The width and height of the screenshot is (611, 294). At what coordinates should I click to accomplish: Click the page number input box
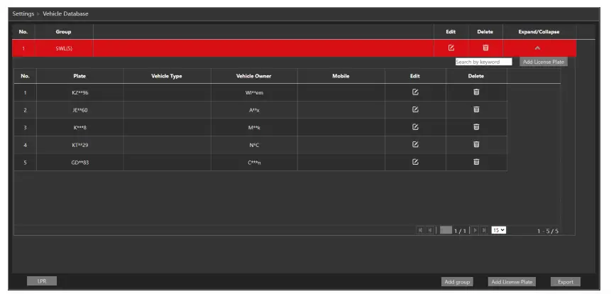(446, 230)
